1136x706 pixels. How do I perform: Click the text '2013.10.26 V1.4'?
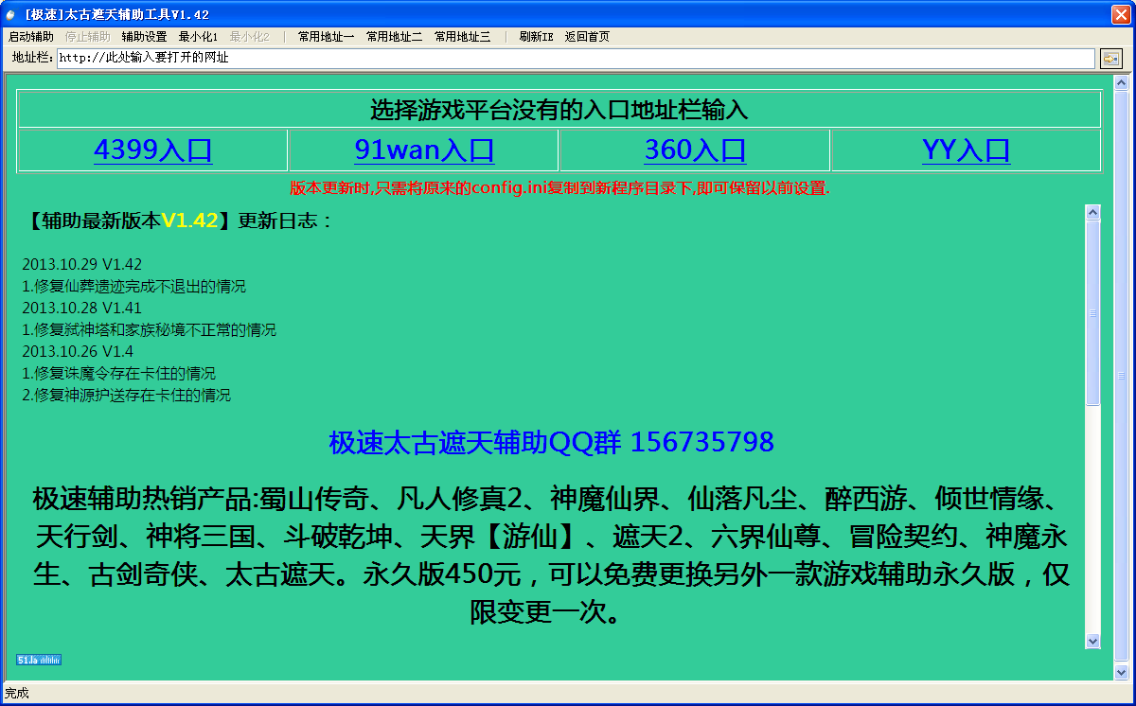[x=78, y=351]
